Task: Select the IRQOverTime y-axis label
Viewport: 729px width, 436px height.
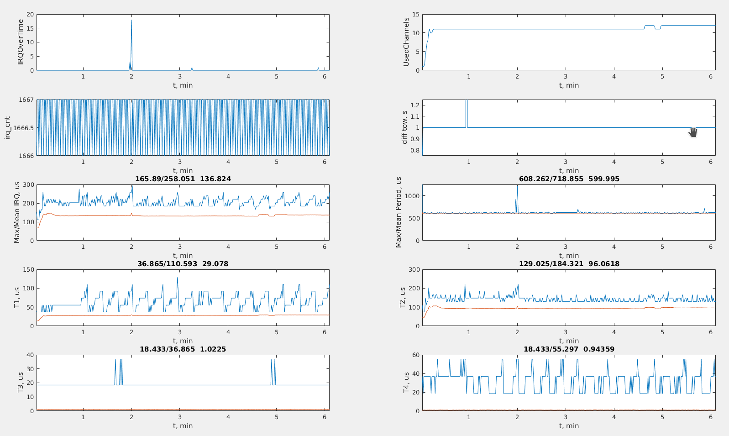Action: pos(20,42)
